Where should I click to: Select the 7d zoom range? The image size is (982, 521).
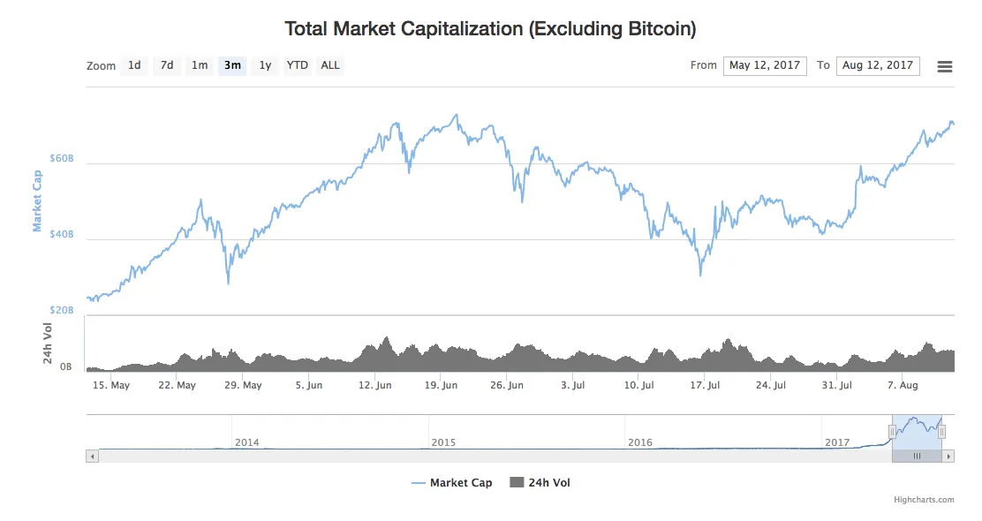167,65
